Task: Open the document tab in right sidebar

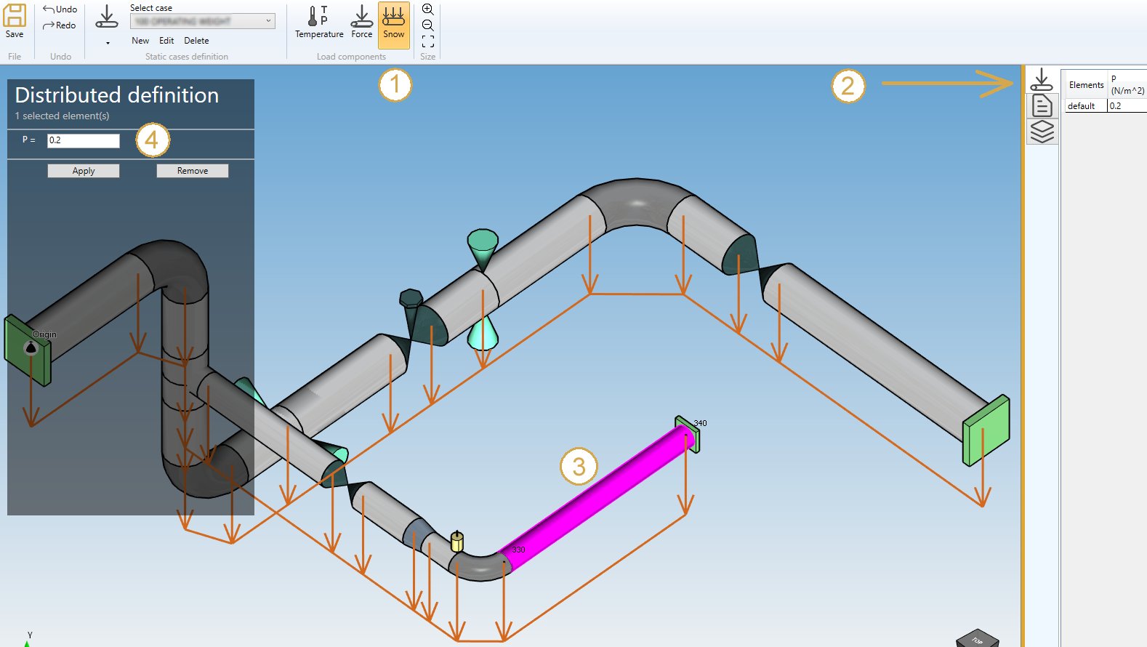Action: (1042, 105)
